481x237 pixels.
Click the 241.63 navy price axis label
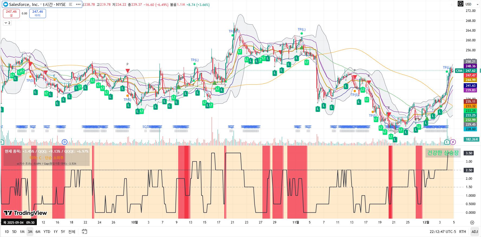coord(470,86)
